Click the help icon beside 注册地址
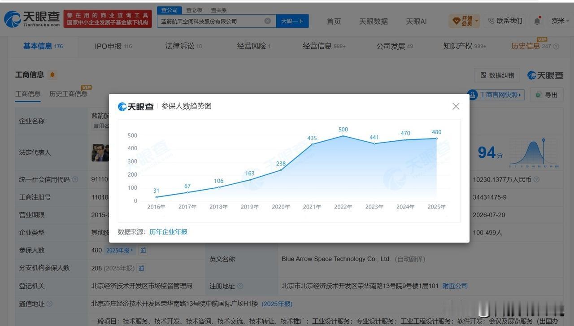Viewport: 574px width, 326px height. coord(240,286)
